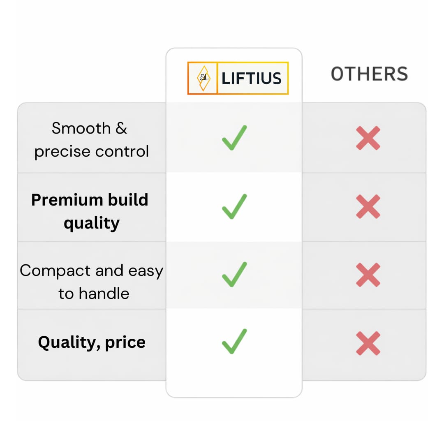Click the 'Premium build' text line

coord(90,200)
